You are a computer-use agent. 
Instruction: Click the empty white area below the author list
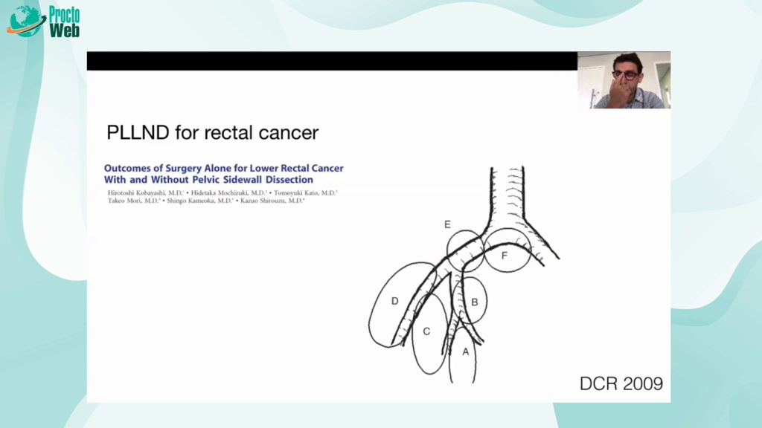click(223, 297)
